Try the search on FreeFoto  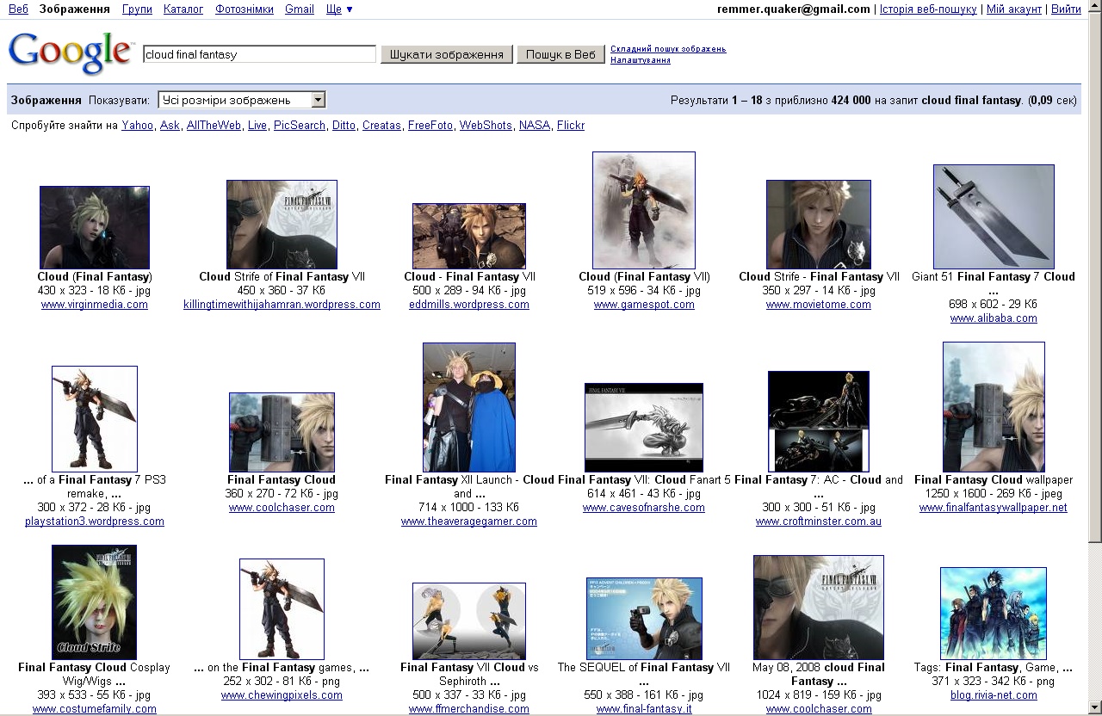(x=430, y=125)
